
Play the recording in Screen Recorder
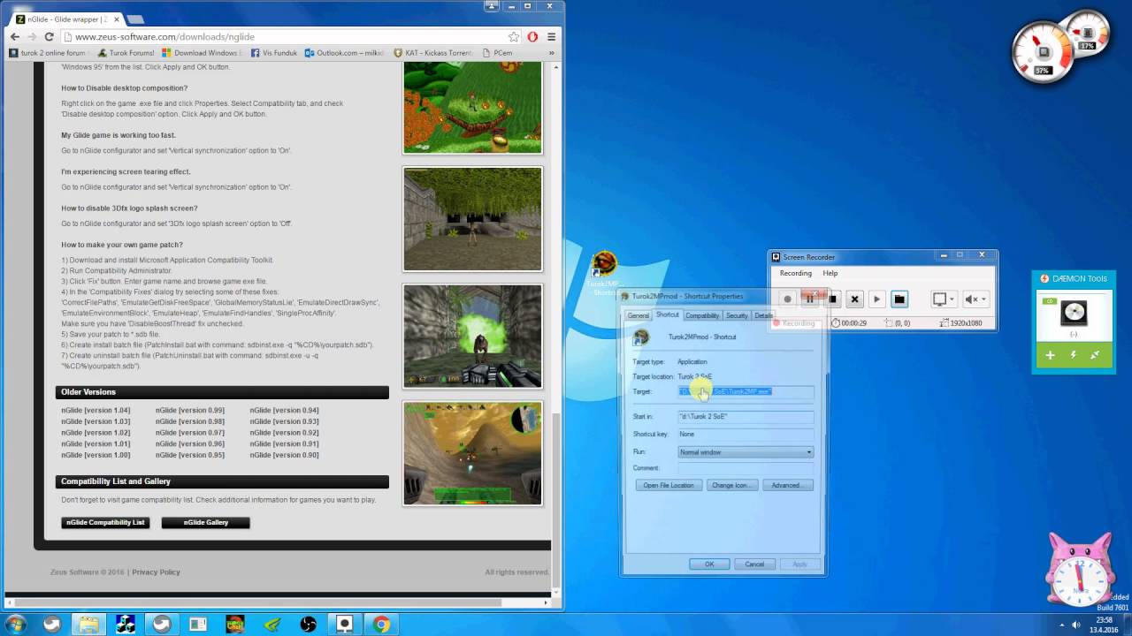pos(876,299)
